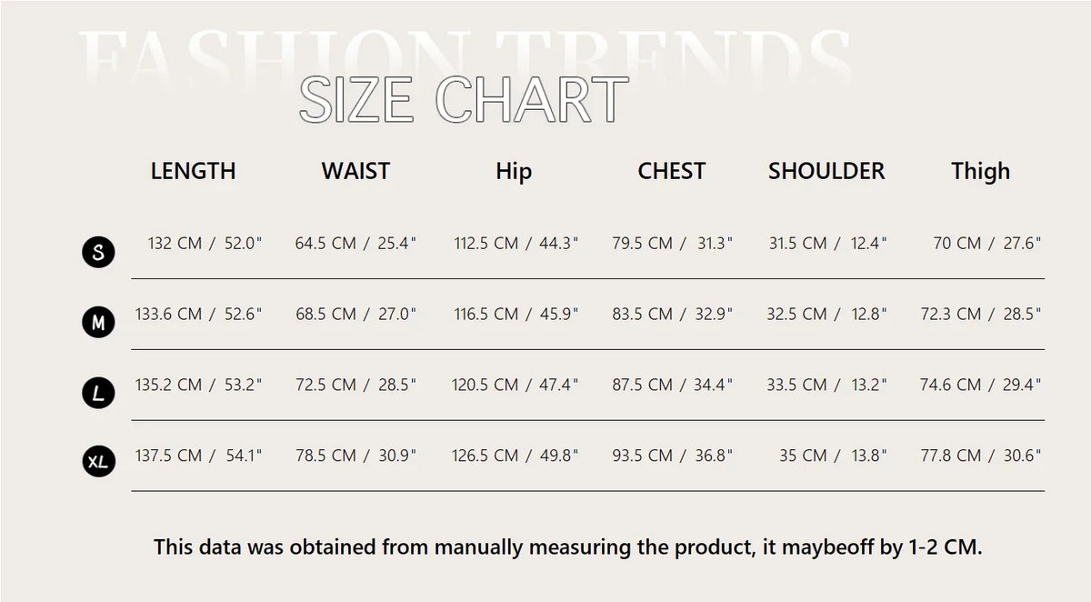
Task: Click the 93.5 CM / 36.8" chest cell
Action: pos(672,456)
